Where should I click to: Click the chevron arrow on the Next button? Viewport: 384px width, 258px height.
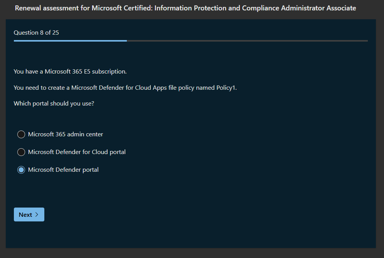click(x=37, y=214)
